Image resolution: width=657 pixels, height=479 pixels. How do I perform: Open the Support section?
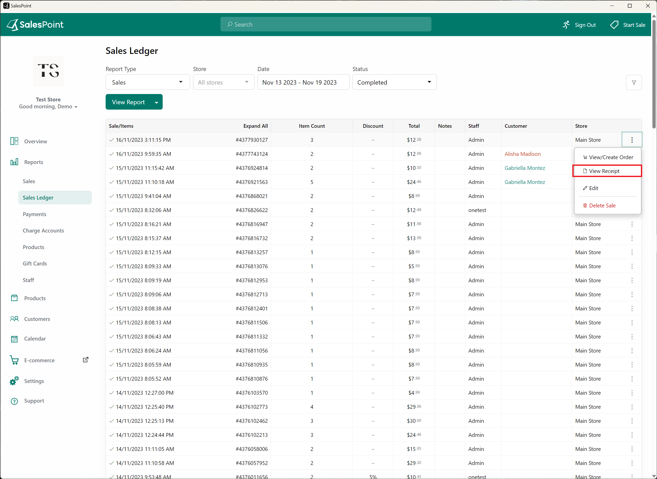[34, 401]
